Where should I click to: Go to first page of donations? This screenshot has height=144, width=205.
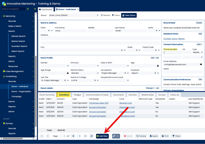pos(42,136)
